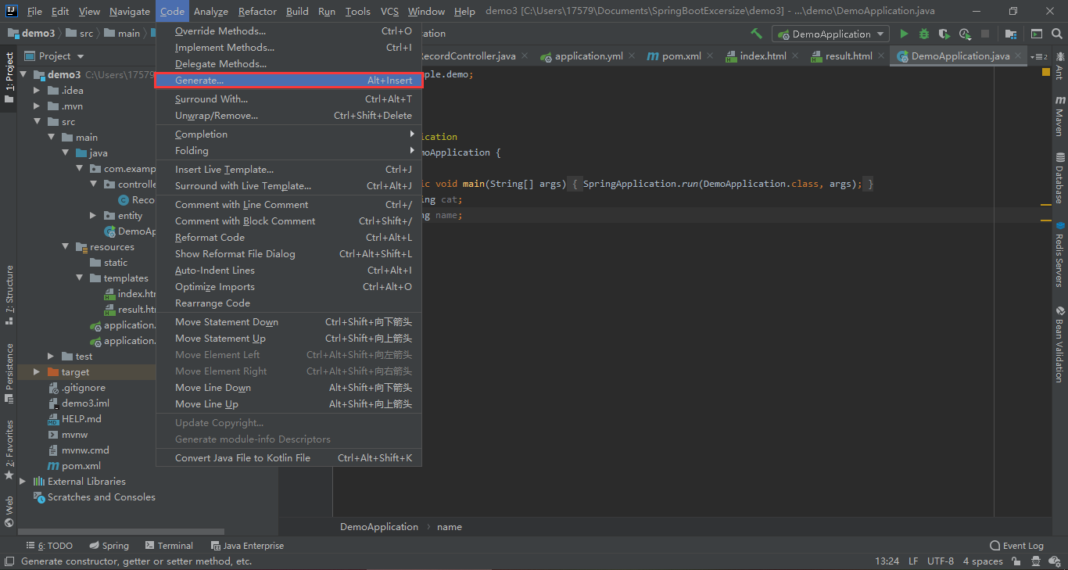Open the Java Enterprise tool window
Image resolution: width=1068 pixels, height=570 pixels.
(x=247, y=546)
